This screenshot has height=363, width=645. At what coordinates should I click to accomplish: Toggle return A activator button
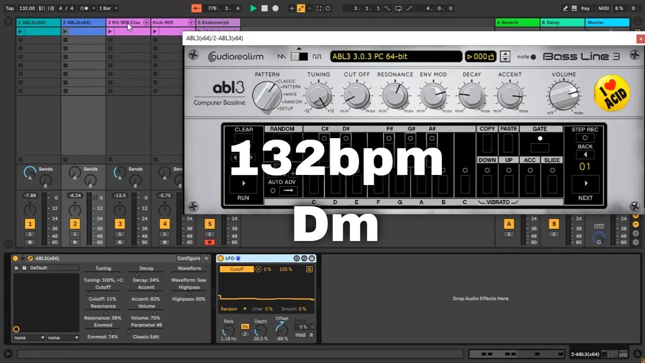coord(509,224)
